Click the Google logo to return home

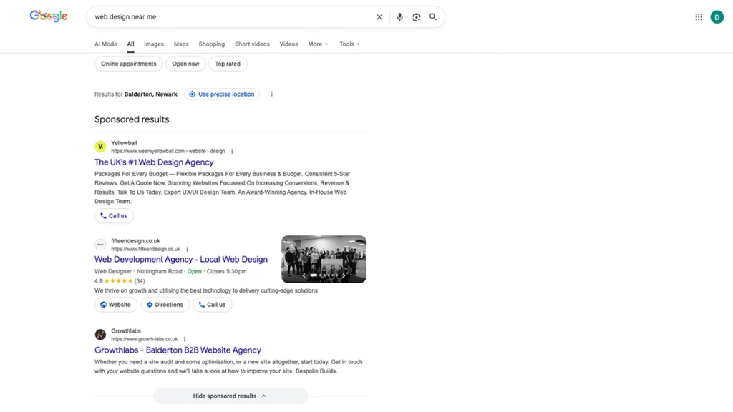[x=47, y=16]
